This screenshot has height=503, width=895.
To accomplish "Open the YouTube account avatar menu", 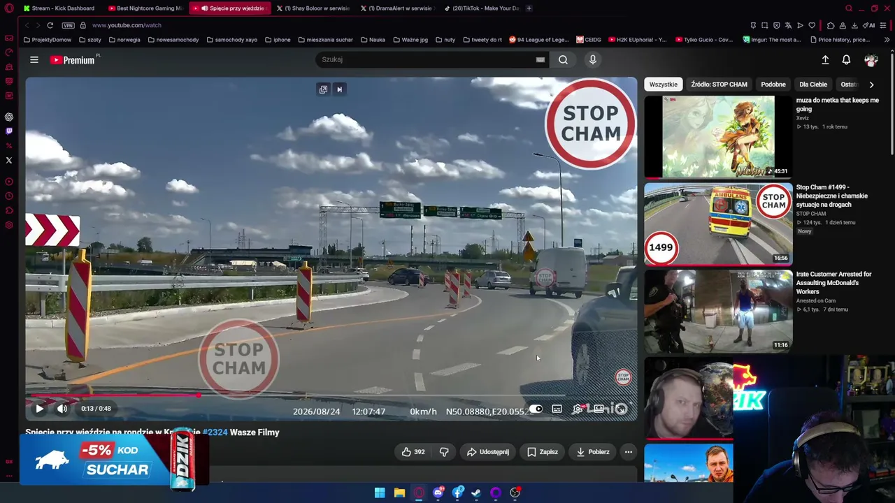I will click(871, 60).
